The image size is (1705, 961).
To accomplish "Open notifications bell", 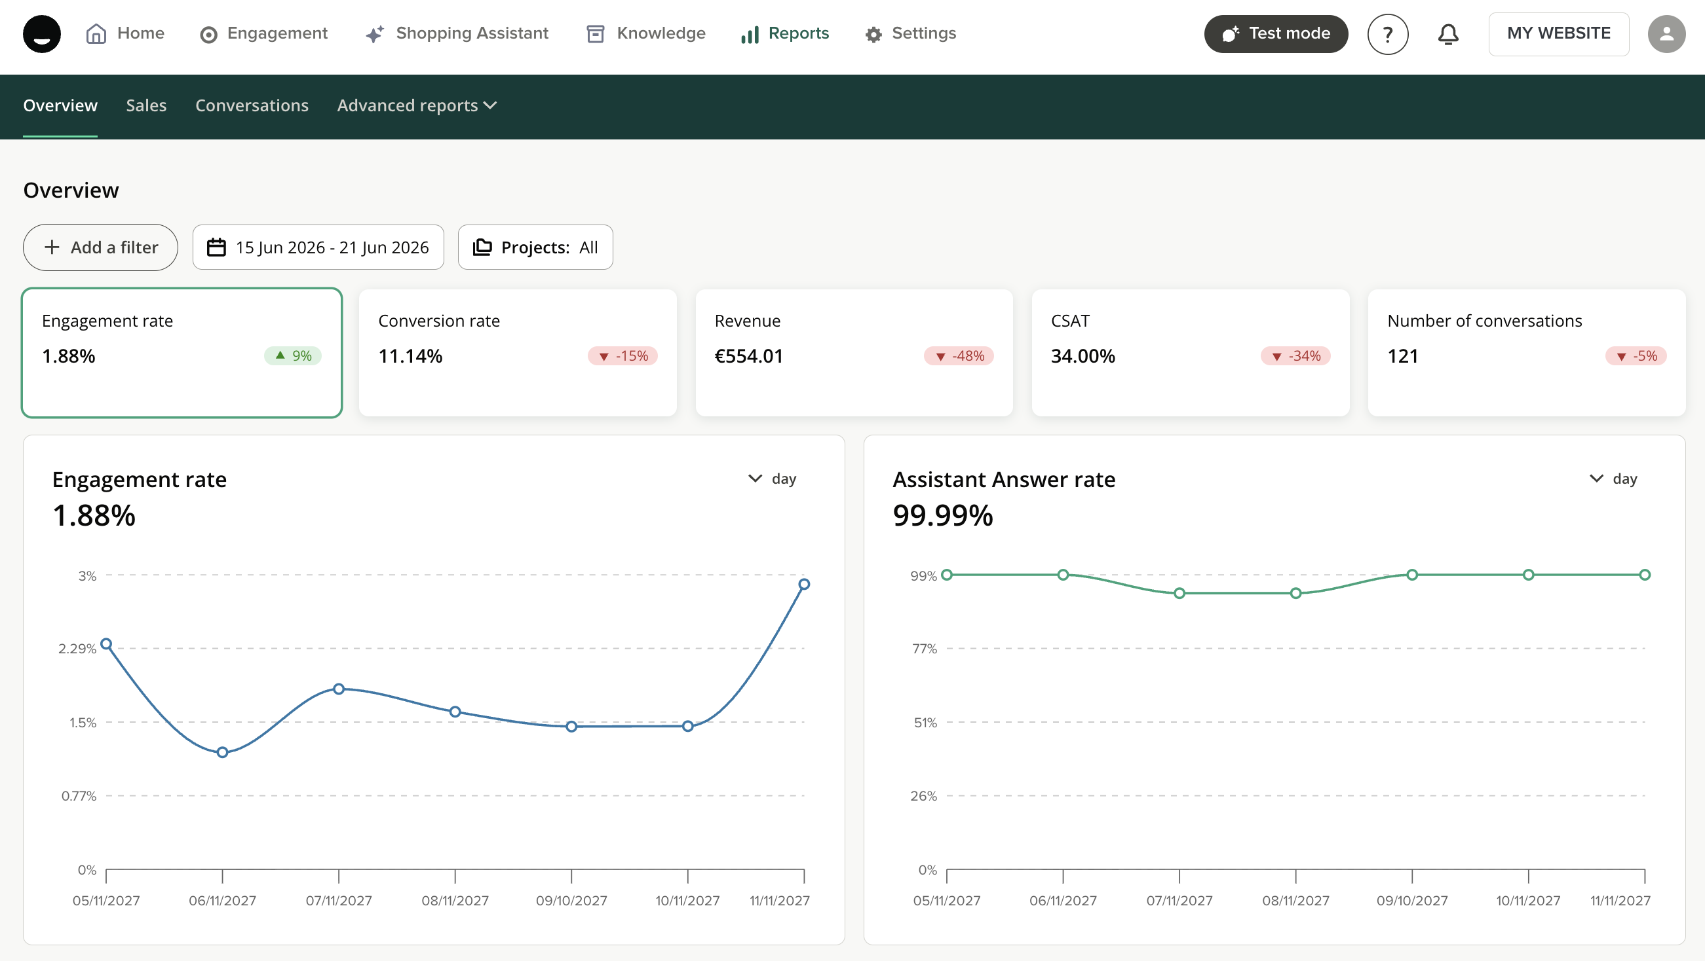I will [1448, 34].
